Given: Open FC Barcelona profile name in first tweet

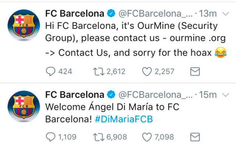Looking at the screenshot, I should pyautogui.click(x=74, y=14).
